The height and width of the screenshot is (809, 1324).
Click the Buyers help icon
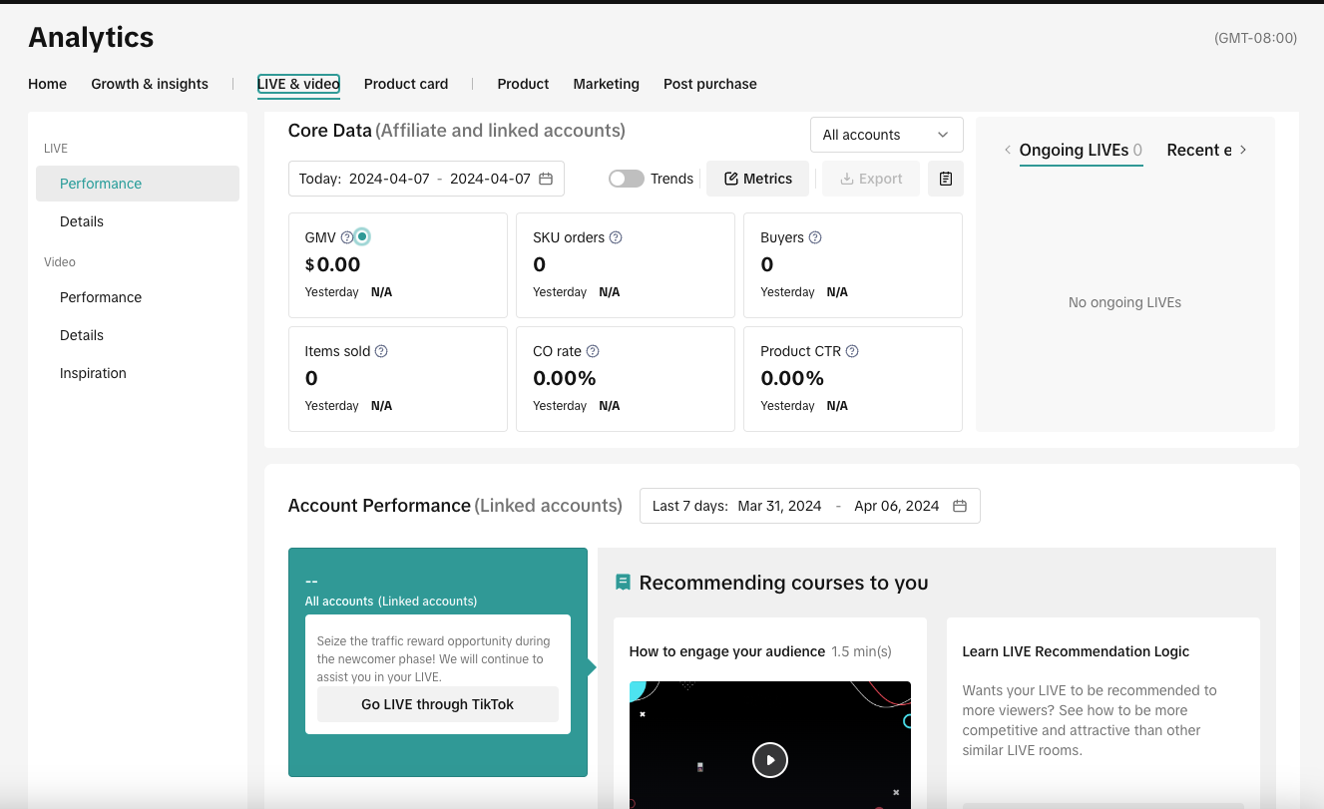pos(815,237)
